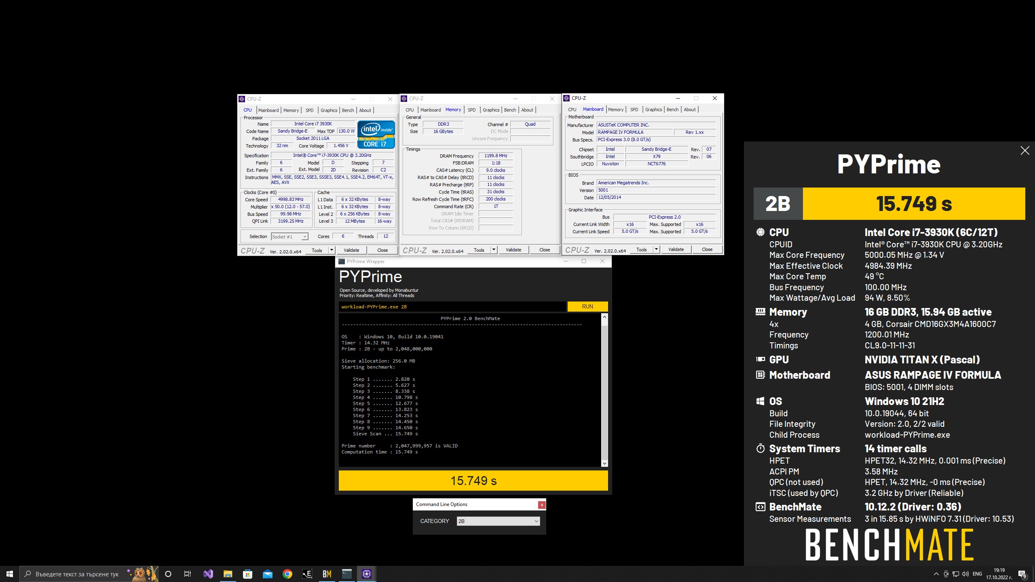Open the notification center icon
The width and height of the screenshot is (1035, 582).
click(x=1022, y=574)
